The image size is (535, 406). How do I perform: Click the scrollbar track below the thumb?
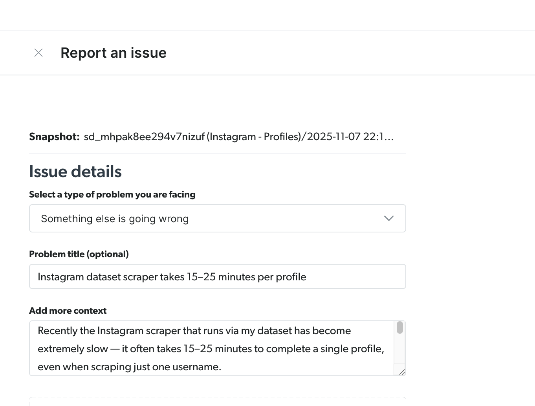point(400,351)
